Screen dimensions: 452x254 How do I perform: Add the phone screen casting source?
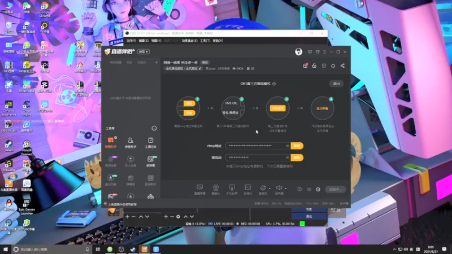(232, 190)
